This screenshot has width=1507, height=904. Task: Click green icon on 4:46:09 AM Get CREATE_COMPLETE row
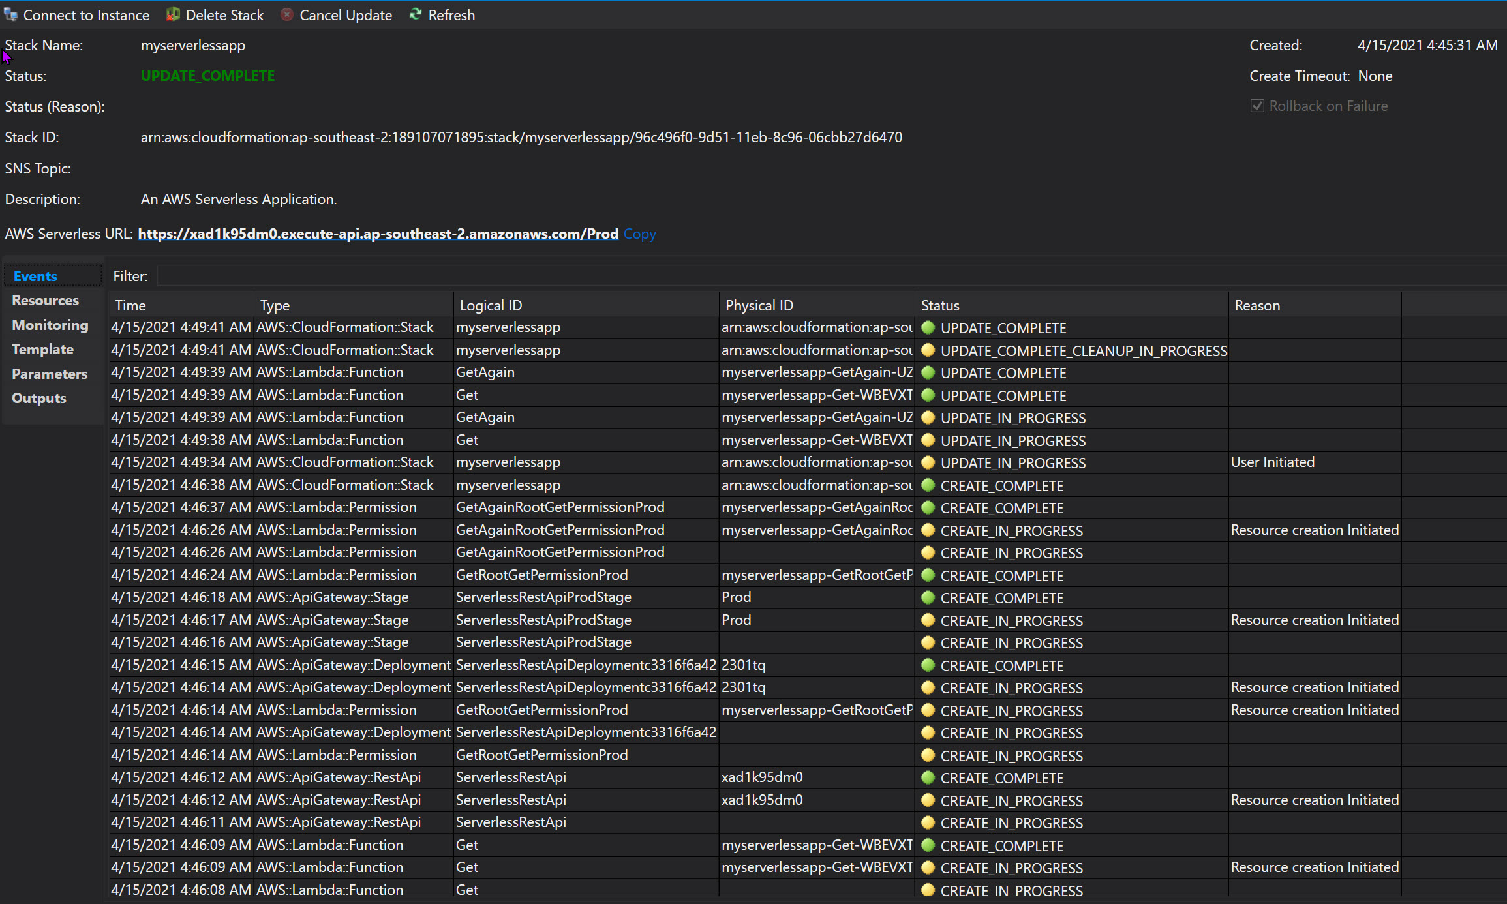[x=928, y=845]
